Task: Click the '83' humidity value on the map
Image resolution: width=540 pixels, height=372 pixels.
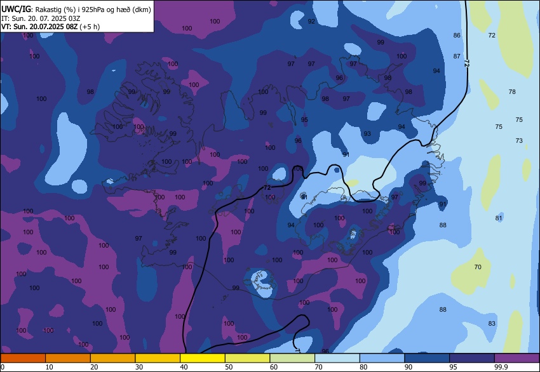Action: pyautogui.click(x=492, y=323)
